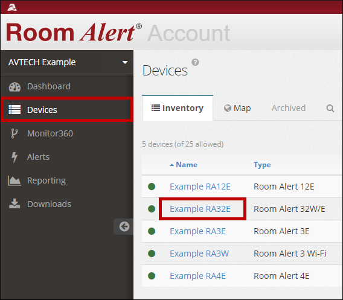The width and height of the screenshot is (343, 300).
Task: Click the Monitor360 branch icon
Action: point(14,133)
